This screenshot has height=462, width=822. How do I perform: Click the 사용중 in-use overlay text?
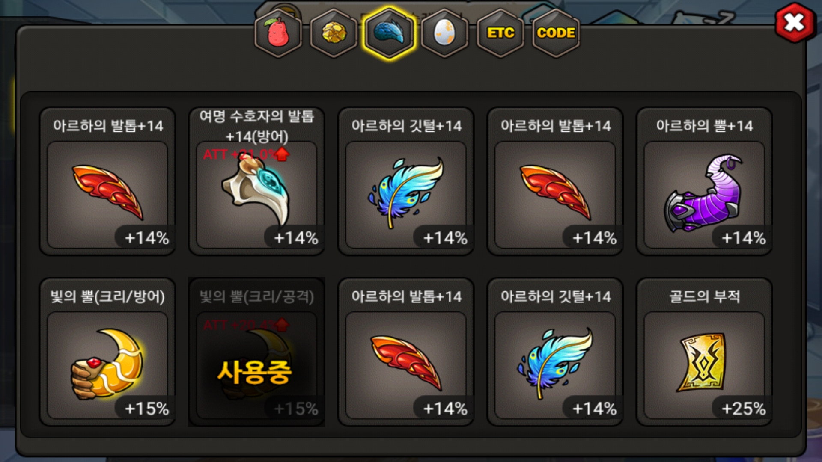pyautogui.click(x=254, y=372)
